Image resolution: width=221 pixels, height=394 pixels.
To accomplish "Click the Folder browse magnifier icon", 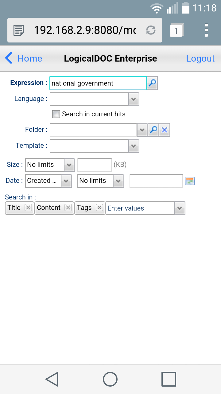I will (153, 130).
